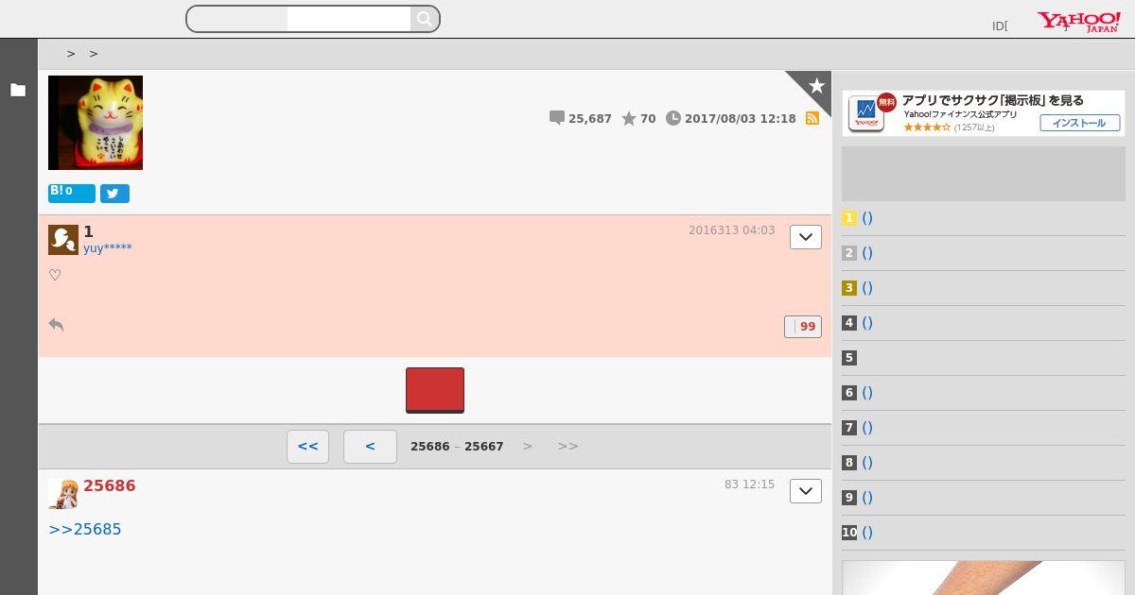Open the image advertisement below ranking
Screen dimensions: 1135x595
coord(984,578)
